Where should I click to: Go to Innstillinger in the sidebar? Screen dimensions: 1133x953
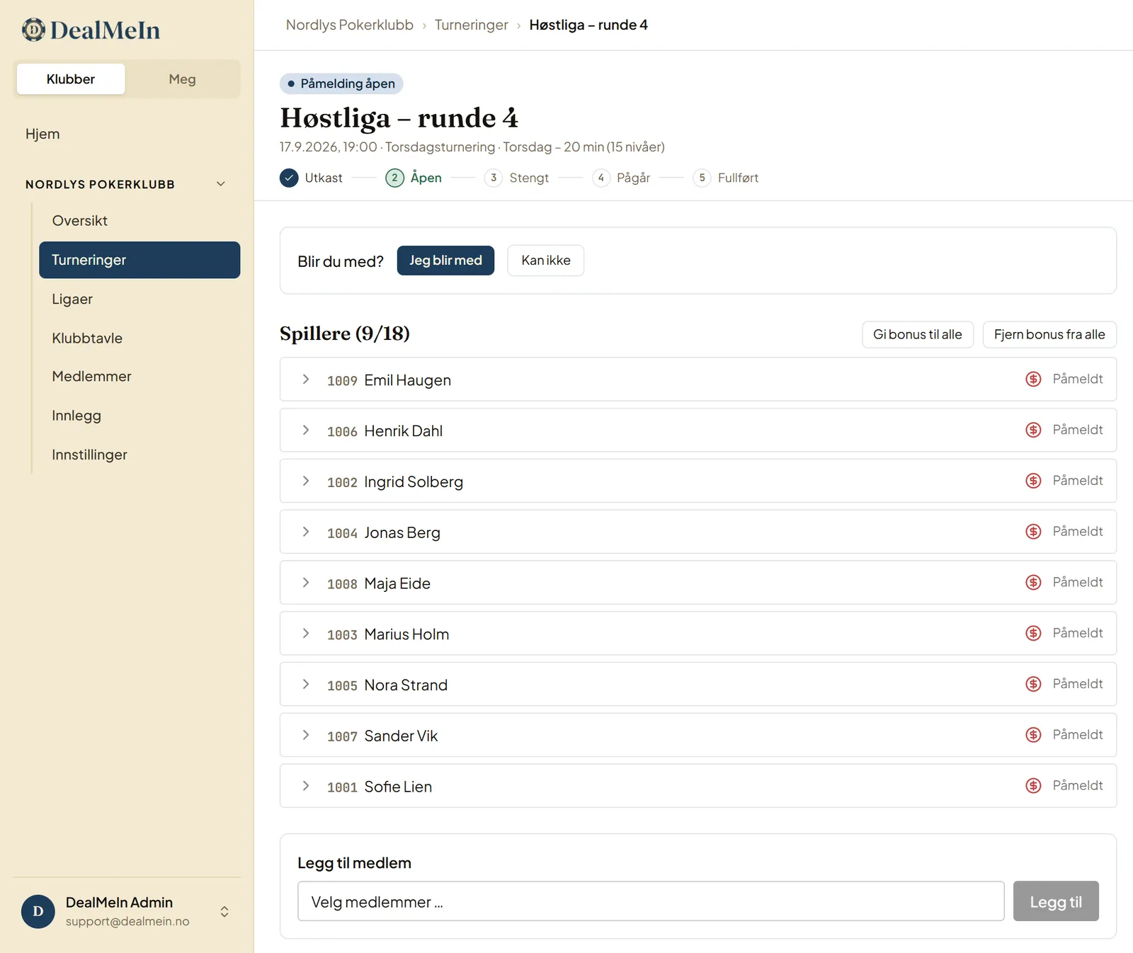coord(140,455)
